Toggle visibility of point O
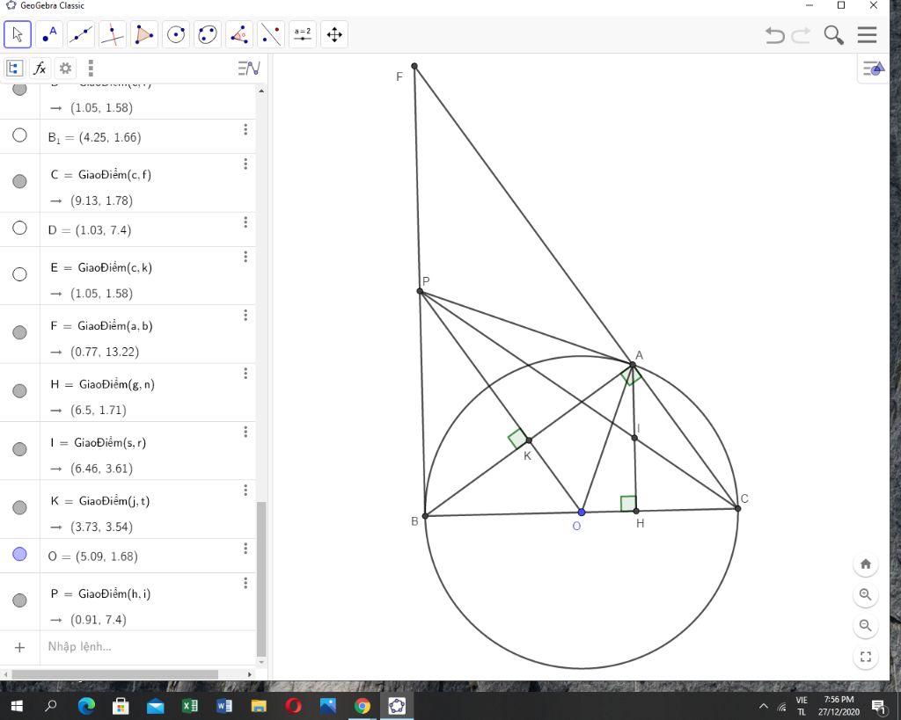 click(x=19, y=554)
